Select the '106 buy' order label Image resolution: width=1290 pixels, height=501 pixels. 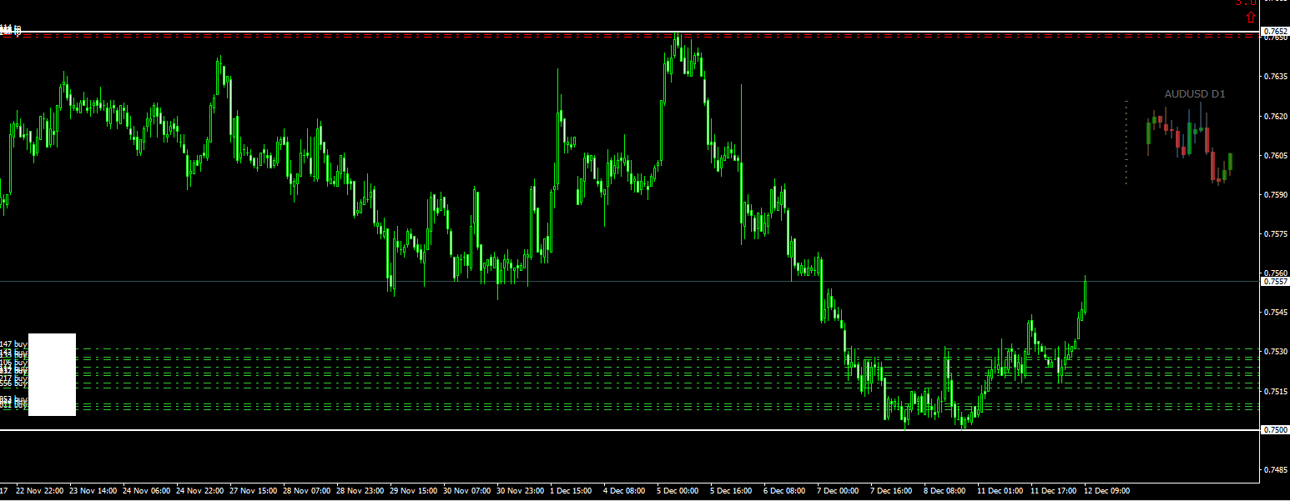(x=14, y=363)
